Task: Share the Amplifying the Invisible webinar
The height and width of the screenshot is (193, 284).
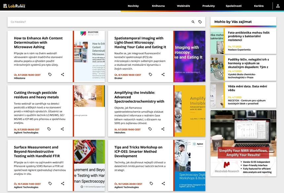Action: (x=163, y=129)
